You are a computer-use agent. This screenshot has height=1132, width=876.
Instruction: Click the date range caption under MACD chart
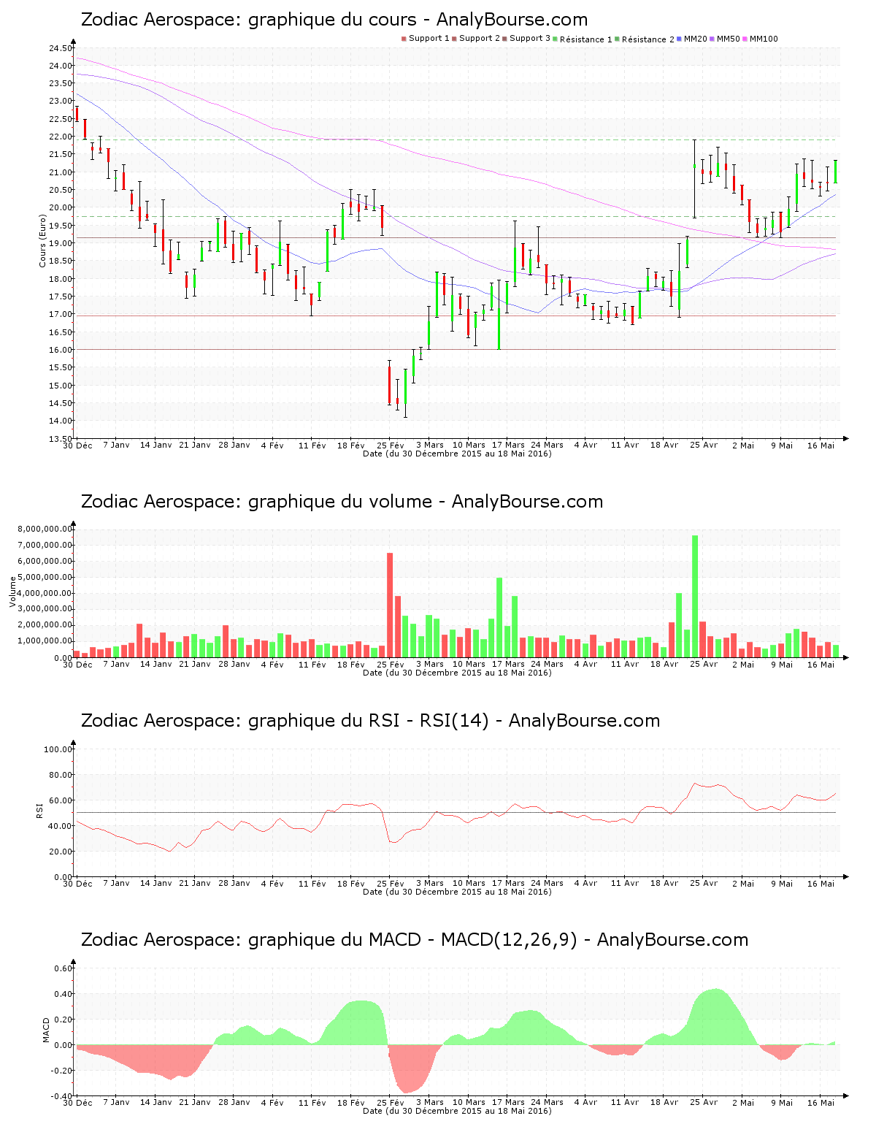457,1111
